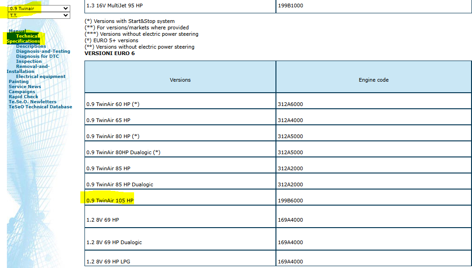Screen dimensions: 472x268
Task: Open the Rapid Check link
Action: click(23, 97)
